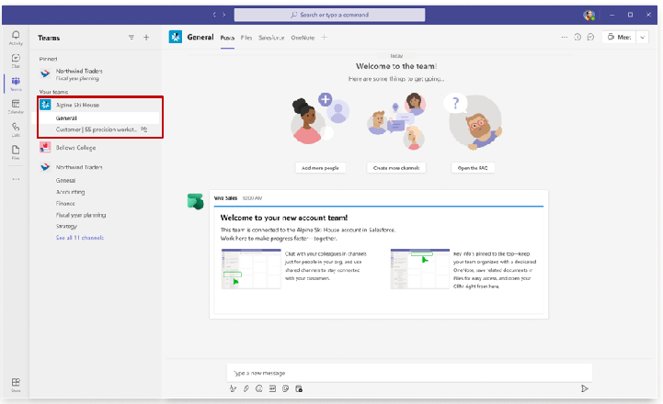
Task: Open the Files section in the left rail
Action: tap(16, 152)
